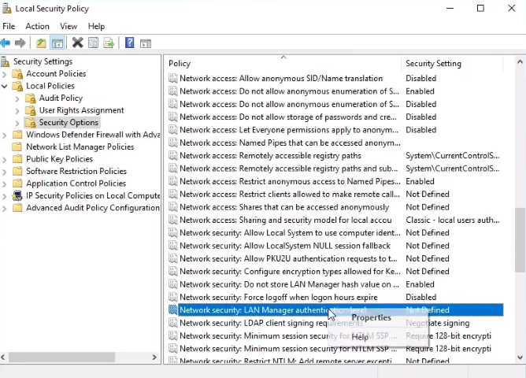Screen dimensions: 526x378
Task: Click 'Classic - local users auth...' setting value
Action: (453, 220)
